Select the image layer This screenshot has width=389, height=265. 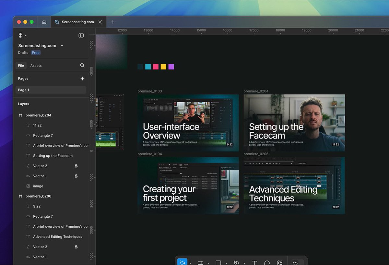click(38, 186)
